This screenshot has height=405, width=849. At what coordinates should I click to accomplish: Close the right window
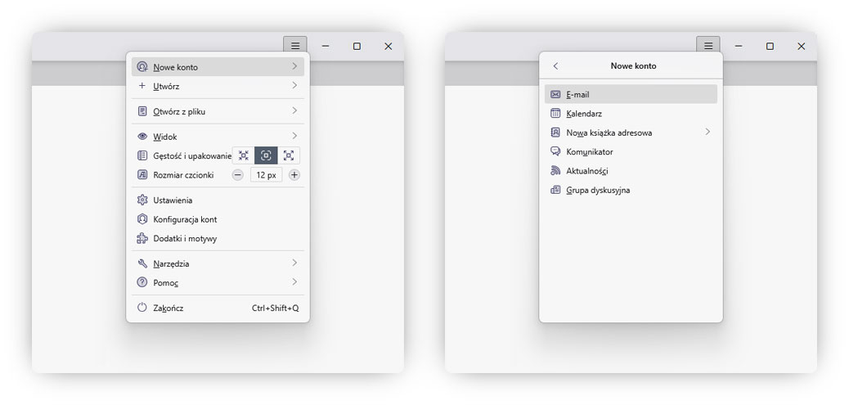tap(802, 46)
